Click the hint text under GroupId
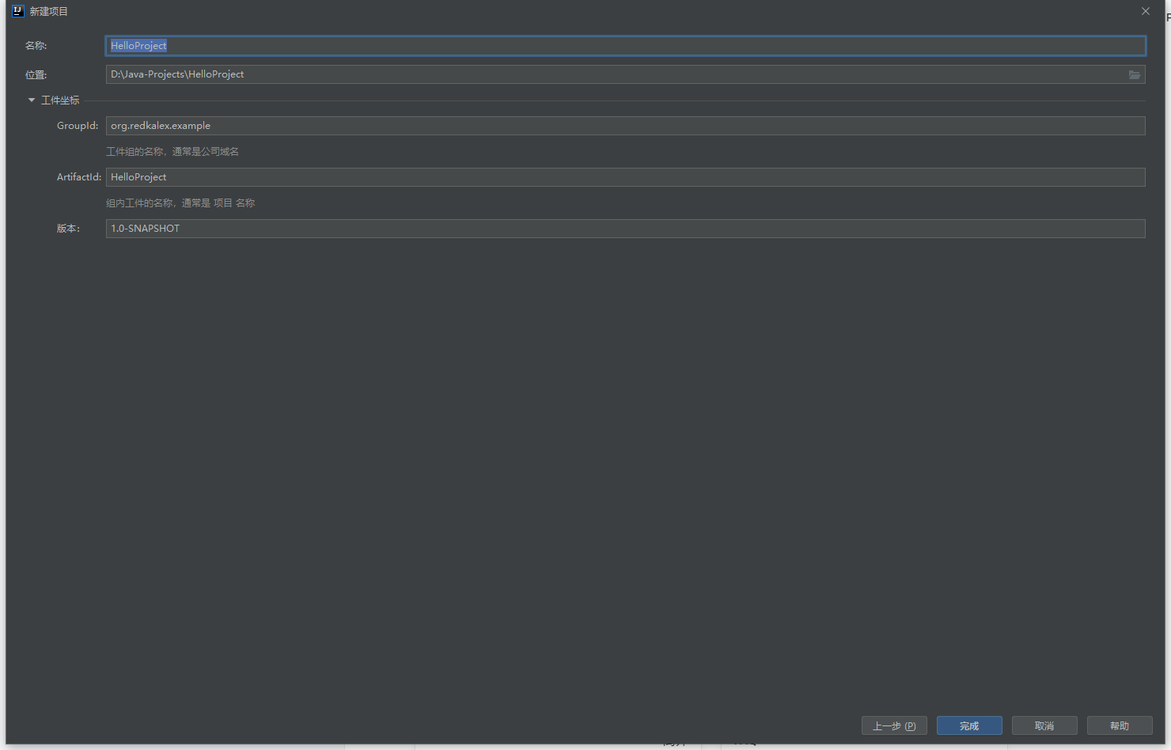The width and height of the screenshot is (1171, 750). [x=172, y=152]
